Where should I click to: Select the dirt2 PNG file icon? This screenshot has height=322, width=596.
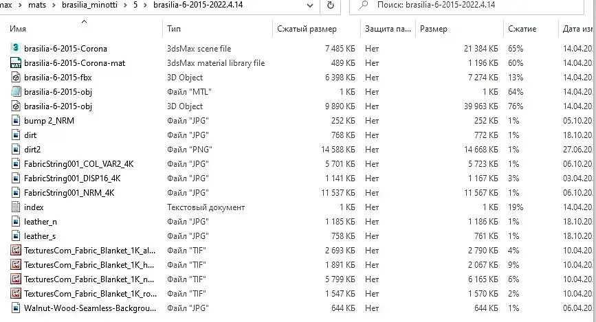[16, 149]
